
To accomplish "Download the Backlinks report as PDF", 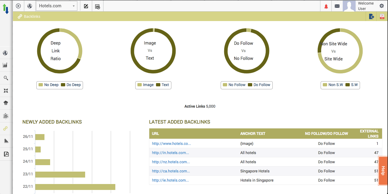I will point(382,16).
